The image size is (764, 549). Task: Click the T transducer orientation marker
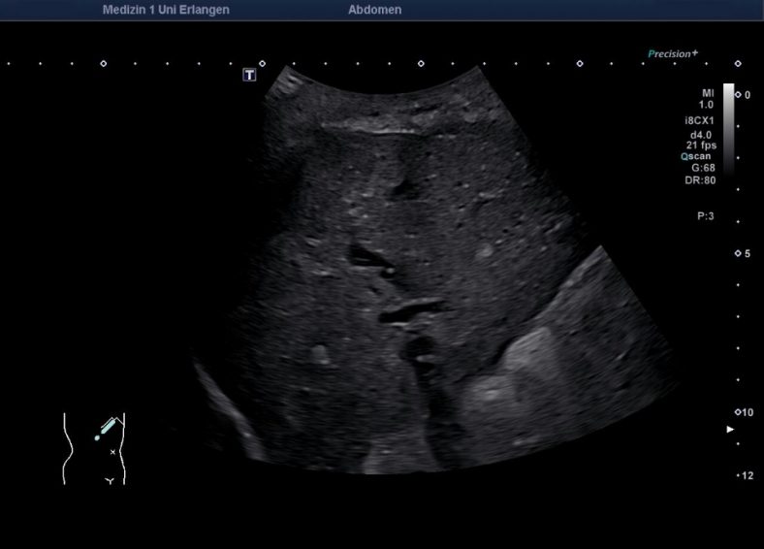pos(249,75)
